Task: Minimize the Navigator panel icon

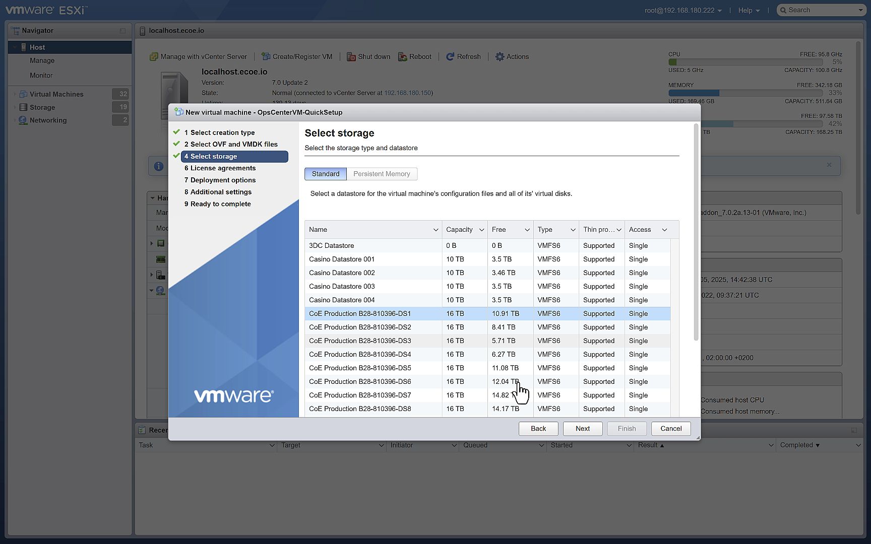Action: 122,31
